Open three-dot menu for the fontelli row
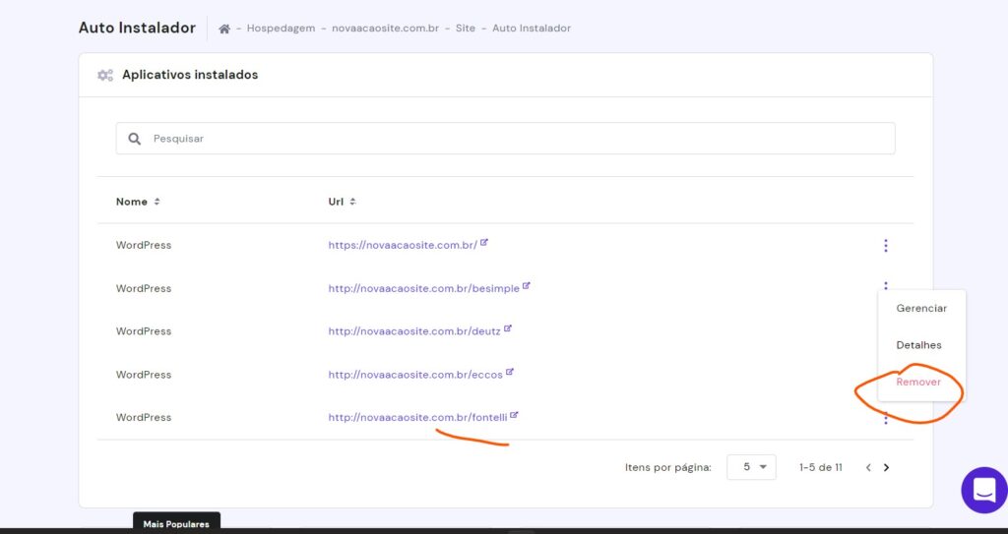This screenshot has height=534, width=1008. [x=886, y=419]
